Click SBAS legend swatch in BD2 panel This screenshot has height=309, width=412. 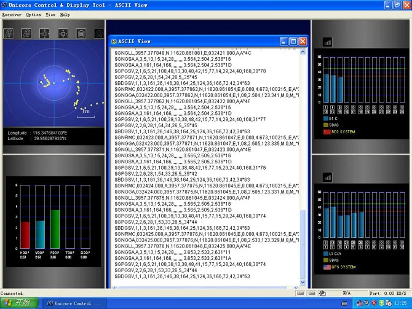326,125
